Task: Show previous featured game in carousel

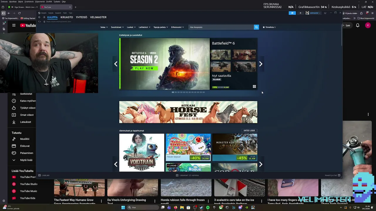Action: (116, 64)
